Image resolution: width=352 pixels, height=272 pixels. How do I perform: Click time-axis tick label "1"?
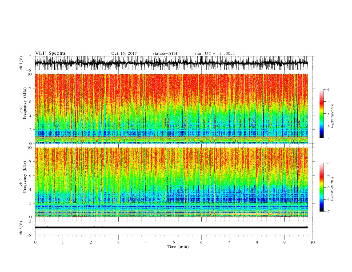click(63, 242)
